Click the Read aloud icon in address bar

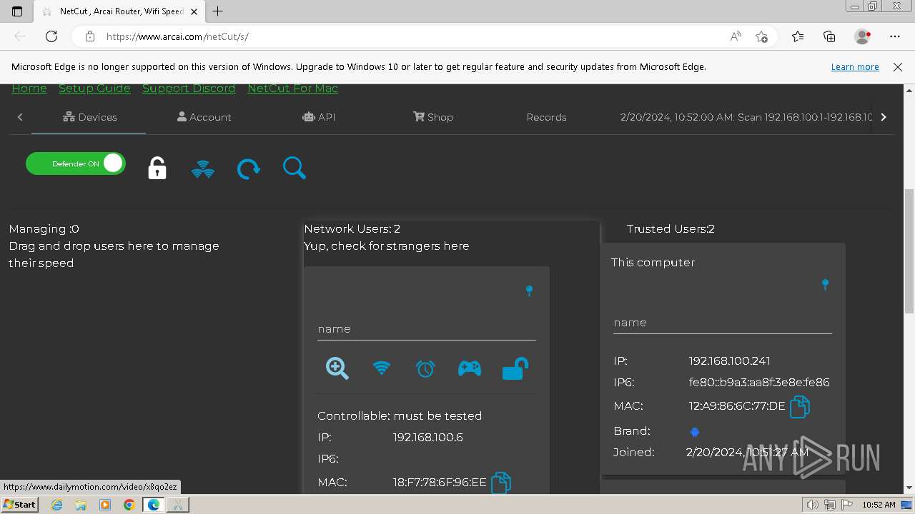click(736, 36)
